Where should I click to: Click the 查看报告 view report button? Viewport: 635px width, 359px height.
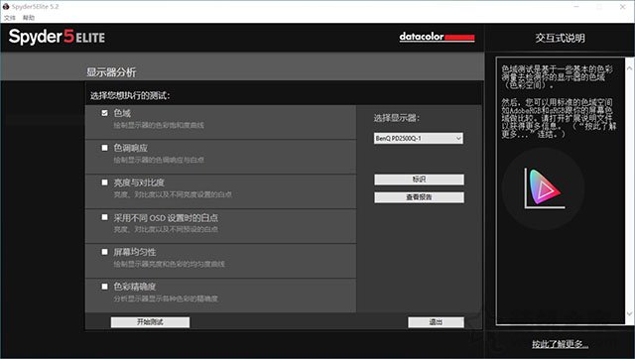(419, 197)
